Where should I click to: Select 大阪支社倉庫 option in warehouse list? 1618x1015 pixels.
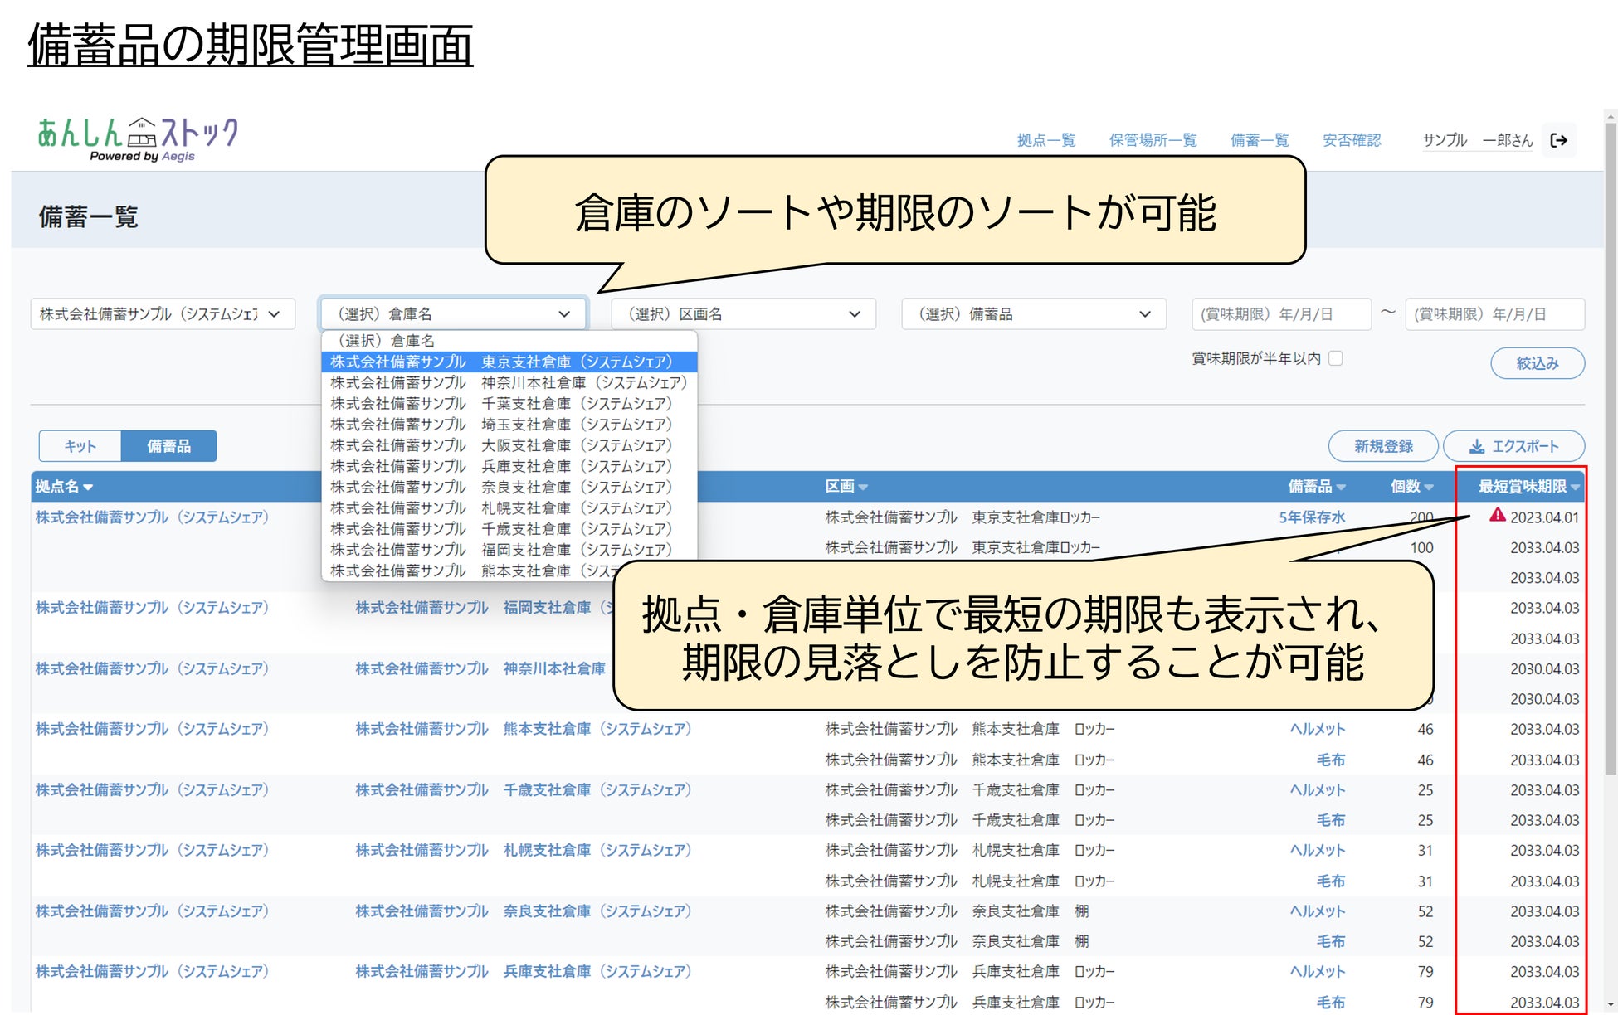click(508, 445)
